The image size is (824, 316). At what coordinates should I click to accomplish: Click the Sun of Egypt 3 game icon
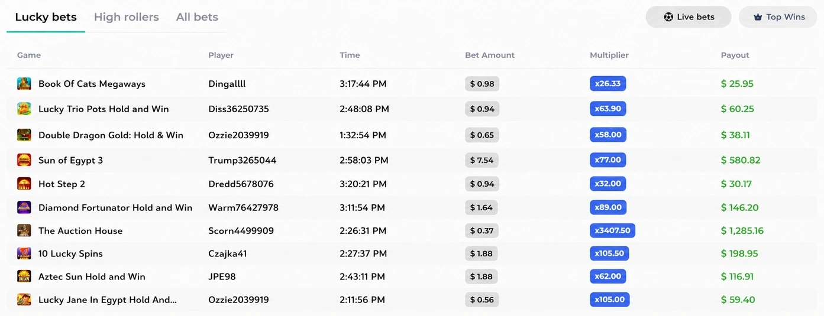pyautogui.click(x=24, y=160)
